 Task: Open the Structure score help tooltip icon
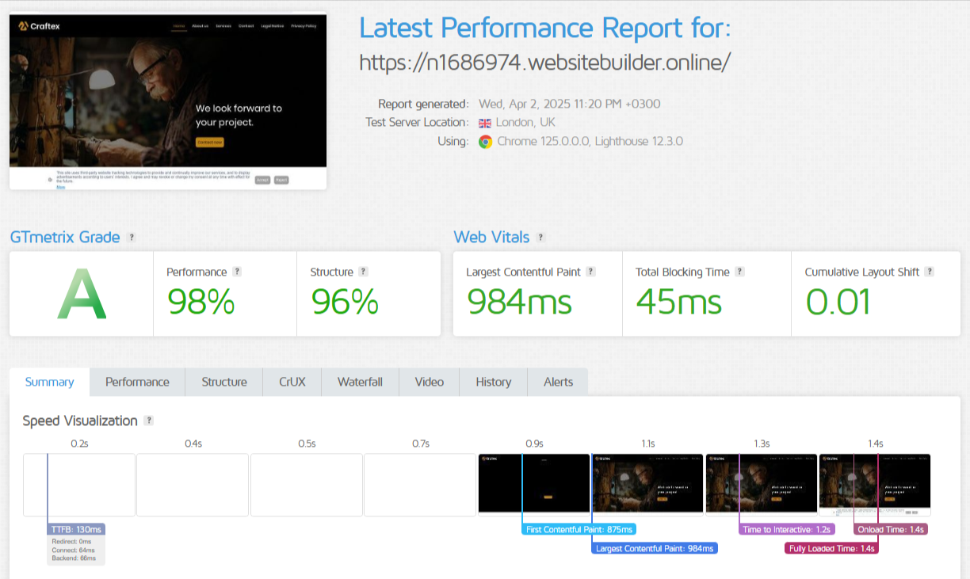pos(364,272)
